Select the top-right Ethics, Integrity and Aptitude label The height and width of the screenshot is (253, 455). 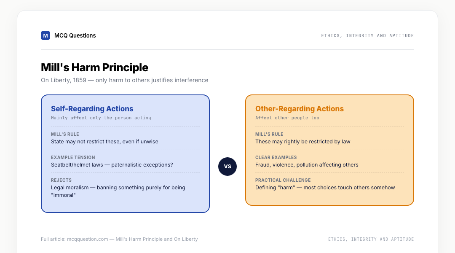pyautogui.click(x=367, y=35)
